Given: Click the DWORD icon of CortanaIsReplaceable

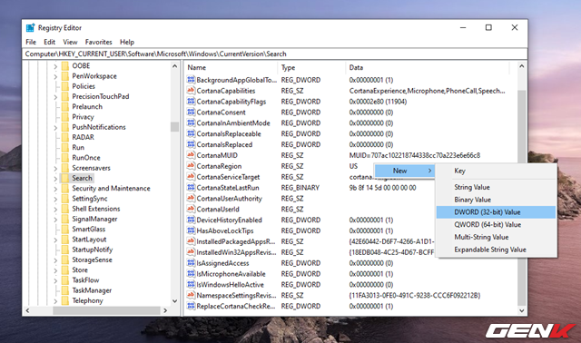Looking at the screenshot, I should 191,133.
